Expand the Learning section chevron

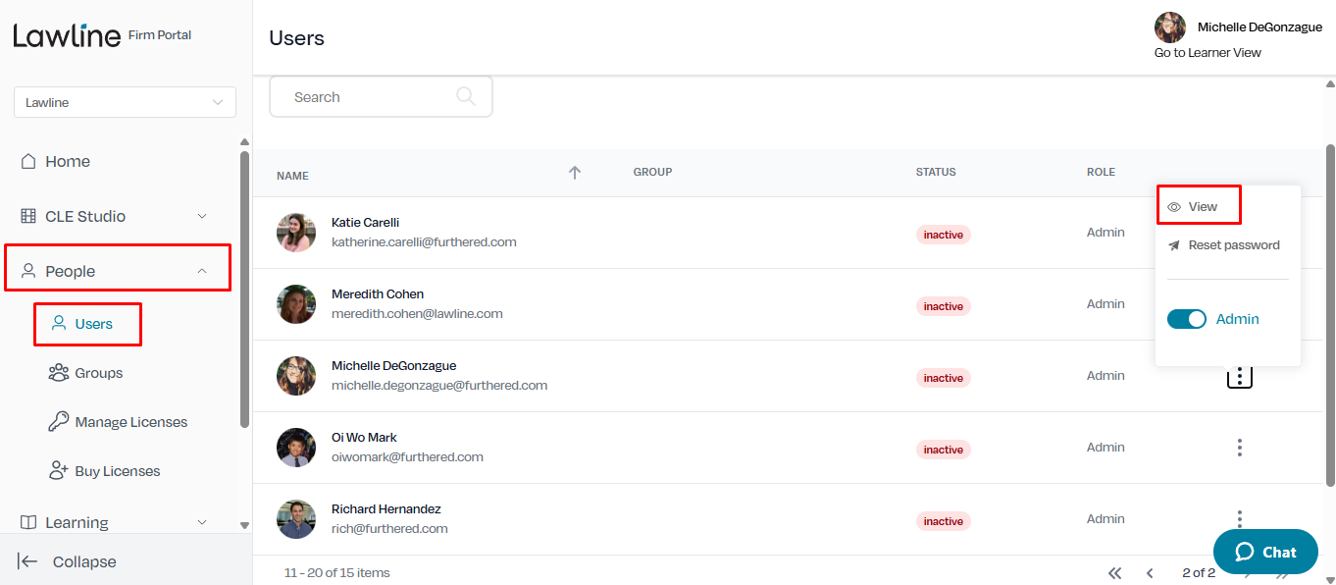click(203, 522)
